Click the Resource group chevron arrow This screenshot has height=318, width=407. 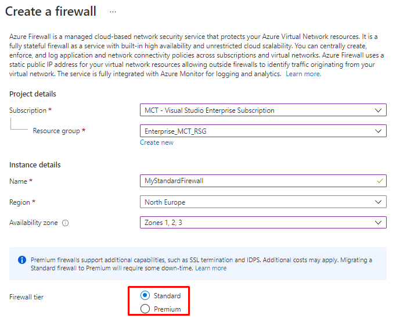(379, 131)
